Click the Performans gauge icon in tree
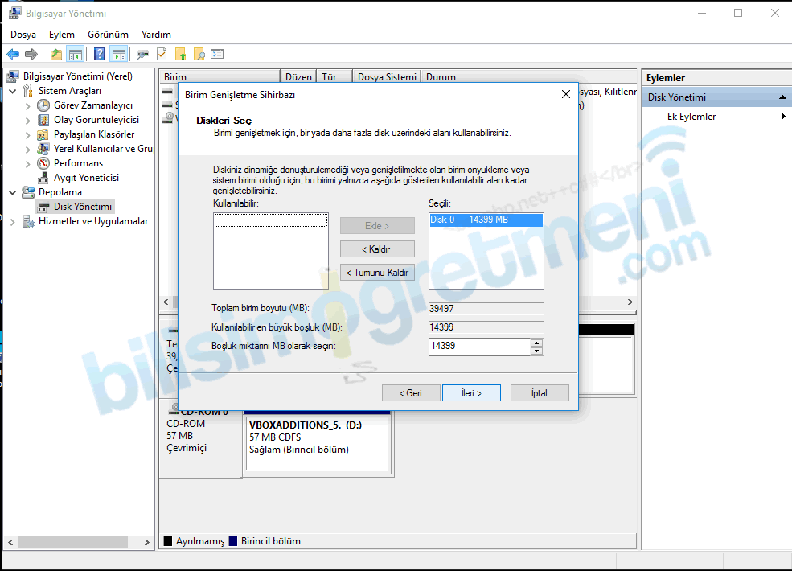Image resolution: width=792 pixels, height=571 pixels. [43, 163]
